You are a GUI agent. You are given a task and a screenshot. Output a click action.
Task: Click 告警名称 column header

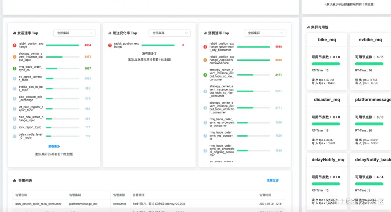(x=21, y=195)
